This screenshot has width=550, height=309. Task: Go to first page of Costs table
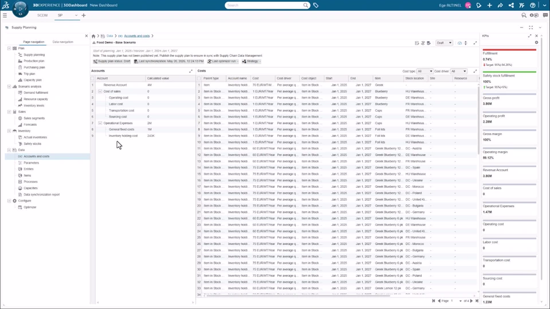pos(434,301)
